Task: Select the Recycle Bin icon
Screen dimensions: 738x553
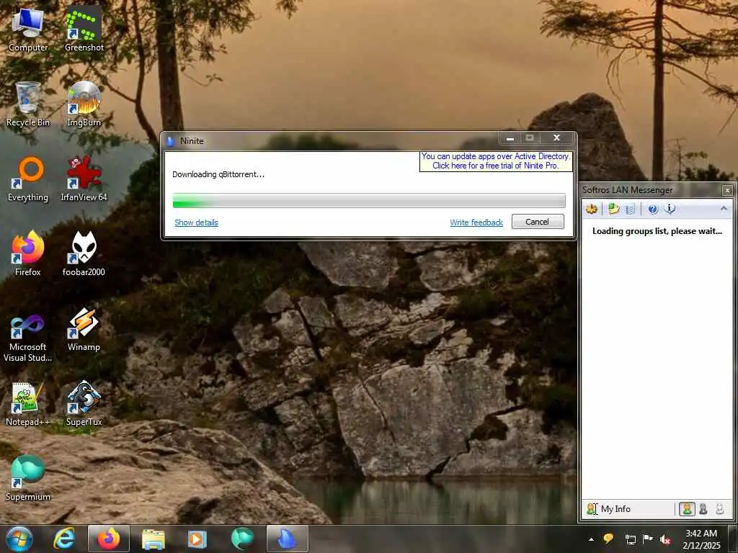Action: [x=28, y=104]
